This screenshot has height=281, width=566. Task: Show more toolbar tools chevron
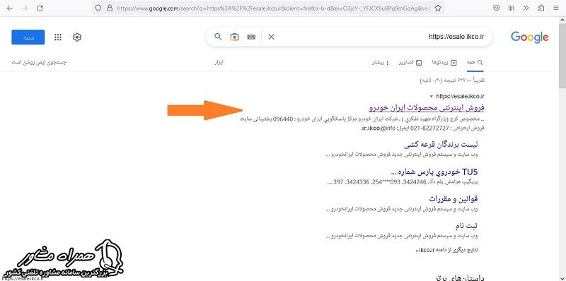click(526, 8)
